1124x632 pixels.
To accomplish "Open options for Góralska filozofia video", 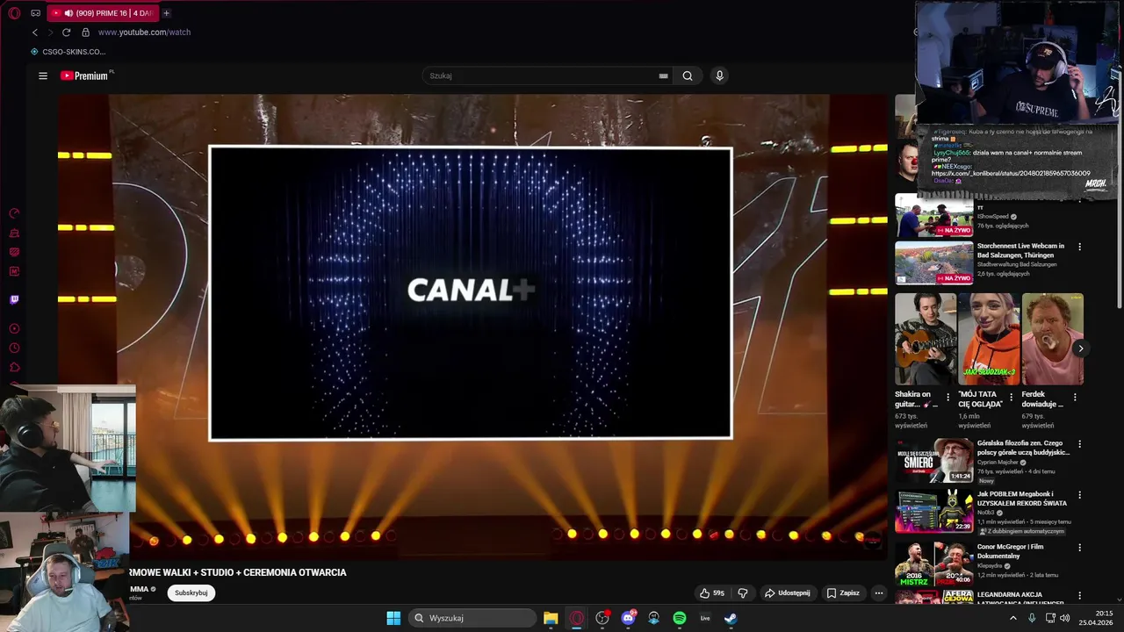I will point(1079,444).
